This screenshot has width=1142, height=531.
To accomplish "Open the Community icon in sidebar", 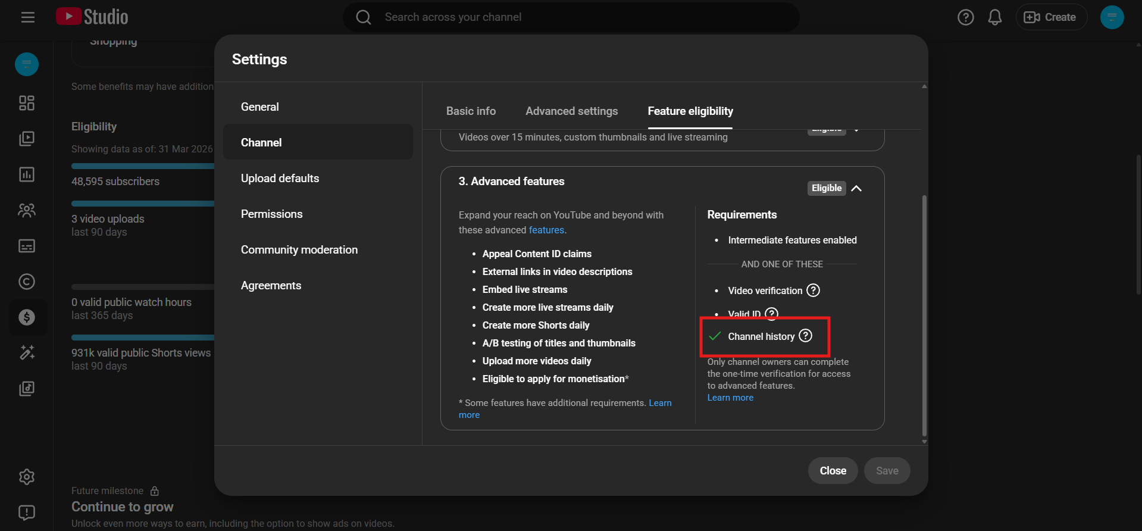I will coord(27,210).
